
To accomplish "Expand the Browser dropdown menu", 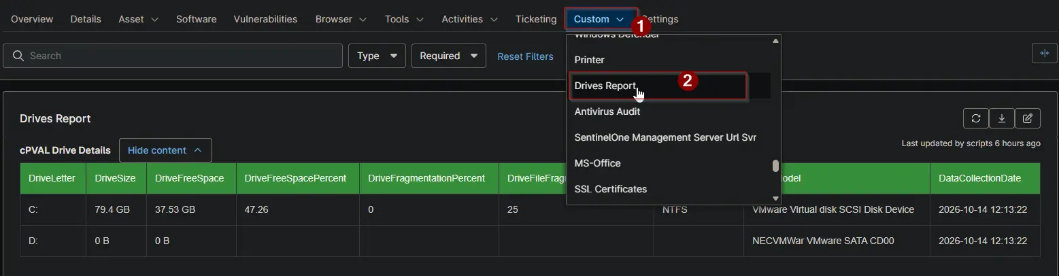I will pos(341,19).
